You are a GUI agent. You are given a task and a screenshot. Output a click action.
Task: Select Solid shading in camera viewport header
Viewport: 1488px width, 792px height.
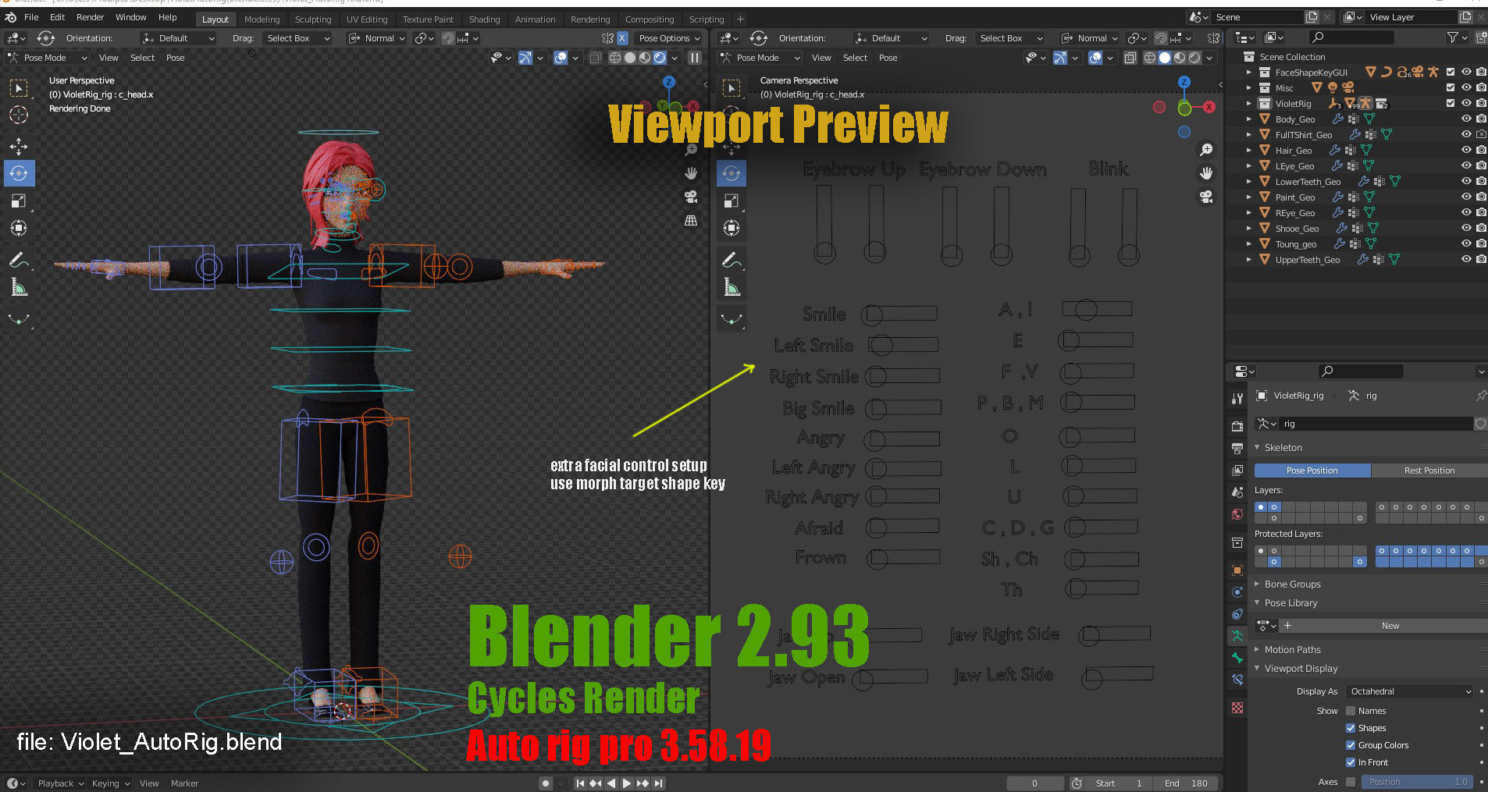coord(1164,58)
